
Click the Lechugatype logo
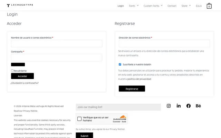(x=20, y=5)
